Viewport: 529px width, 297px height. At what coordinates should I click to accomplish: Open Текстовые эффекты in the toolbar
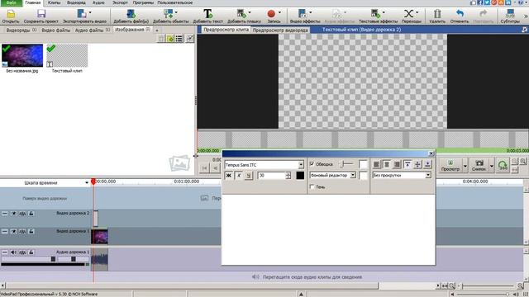(378, 16)
